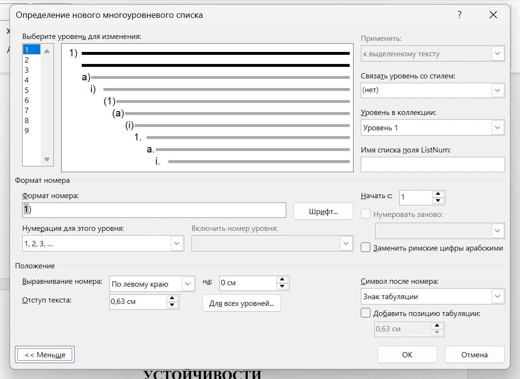The height and width of the screenshot is (379, 520).
Task: Click the help question mark icon
Action: (459, 15)
